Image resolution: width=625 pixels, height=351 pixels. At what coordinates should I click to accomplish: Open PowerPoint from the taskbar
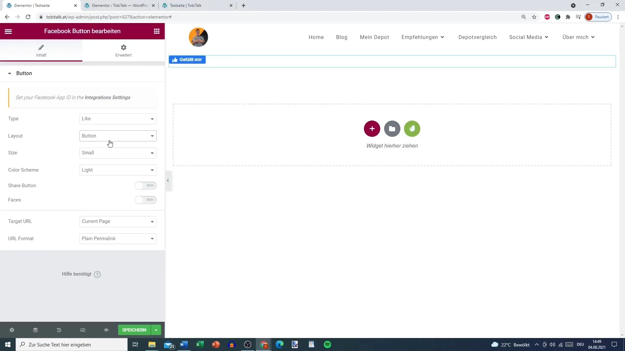pyautogui.click(x=216, y=344)
